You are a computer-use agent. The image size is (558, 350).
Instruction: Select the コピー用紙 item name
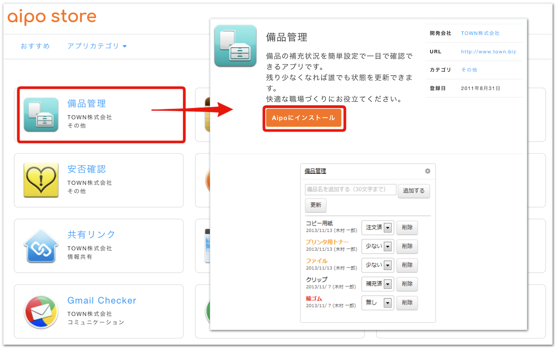tap(319, 223)
